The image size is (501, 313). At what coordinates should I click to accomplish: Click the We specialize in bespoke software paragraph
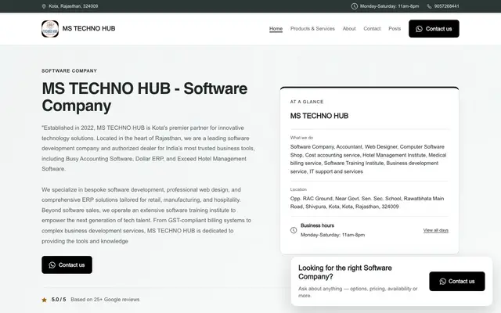tap(146, 215)
